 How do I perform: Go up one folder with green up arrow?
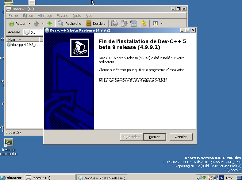pyautogui.click(x=49, y=24)
